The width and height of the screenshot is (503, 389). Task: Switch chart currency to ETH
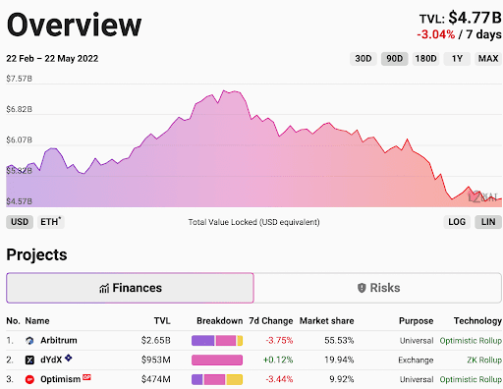point(50,222)
